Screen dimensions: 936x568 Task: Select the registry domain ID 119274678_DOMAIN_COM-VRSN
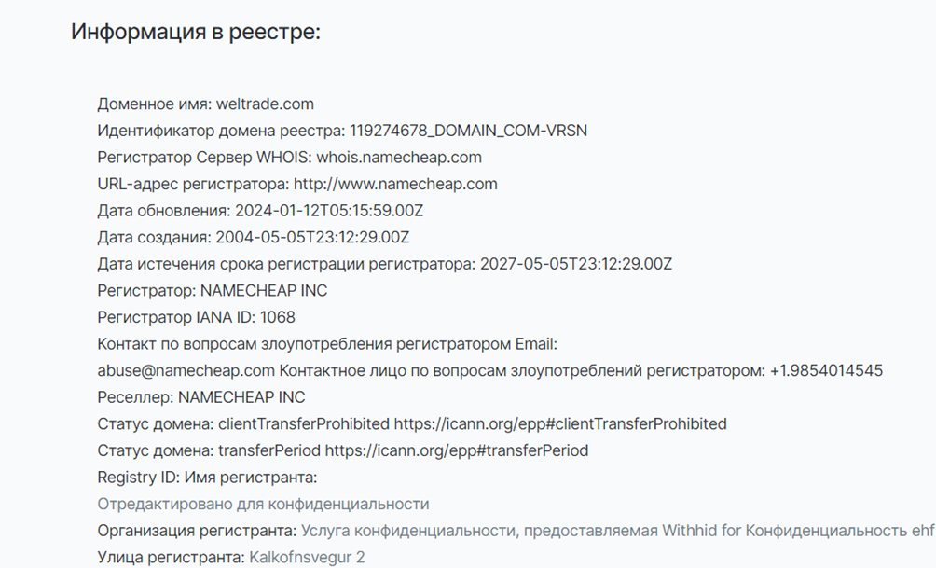pos(468,131)
